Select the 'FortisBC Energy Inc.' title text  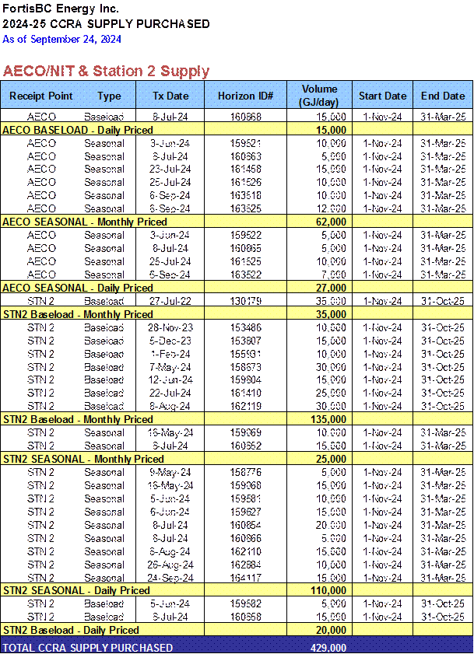click(61, 9)
